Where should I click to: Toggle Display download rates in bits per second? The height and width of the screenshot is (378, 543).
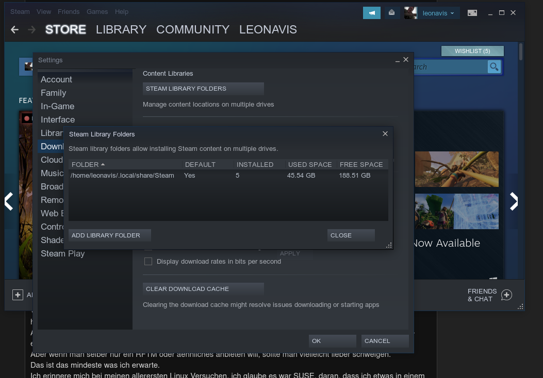tap(148, 262)
